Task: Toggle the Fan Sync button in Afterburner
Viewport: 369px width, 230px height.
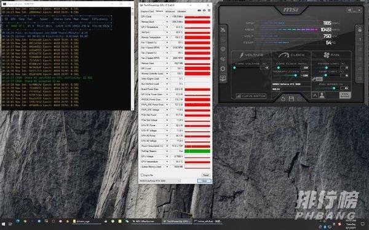Action: (345, 95)
